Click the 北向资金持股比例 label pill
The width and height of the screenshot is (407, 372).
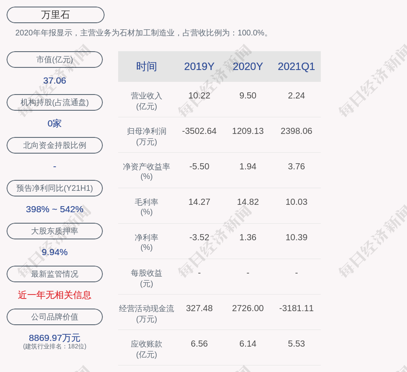click(x=55, y=145)
